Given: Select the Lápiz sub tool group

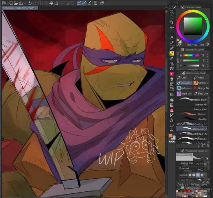Looking at the screenshot, I should pyautogui.click(x=184, y=78).
